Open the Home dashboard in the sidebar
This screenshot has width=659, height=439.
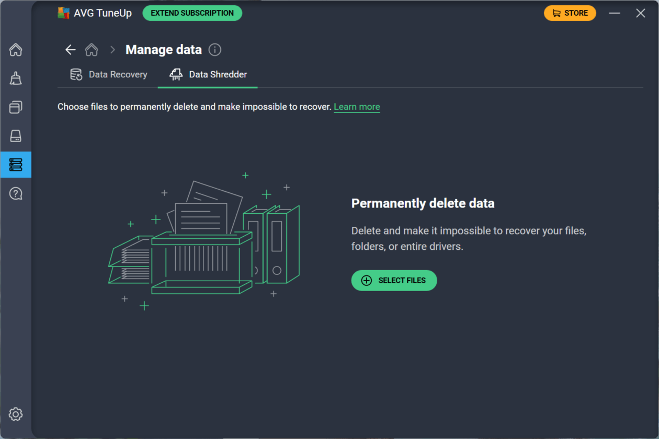[x=16, y=50]
